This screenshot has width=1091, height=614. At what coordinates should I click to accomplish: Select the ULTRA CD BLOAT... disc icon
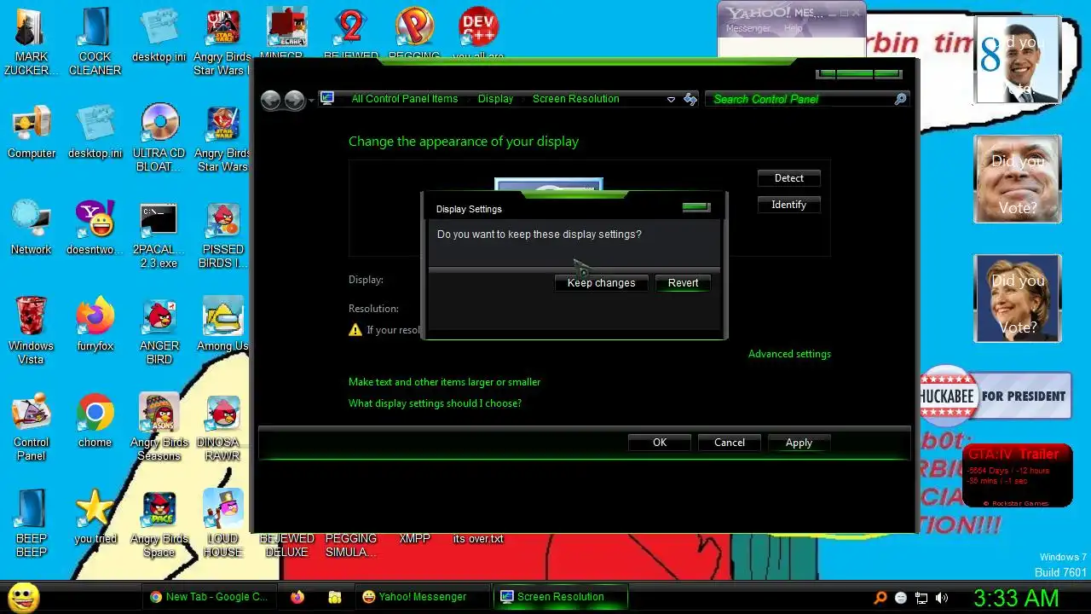(159, 138)
